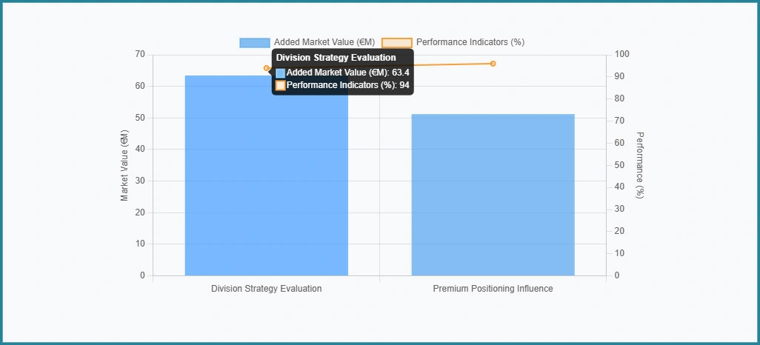
Task: Click the orange swatch inside the tooltip
Action: (281, 86)
